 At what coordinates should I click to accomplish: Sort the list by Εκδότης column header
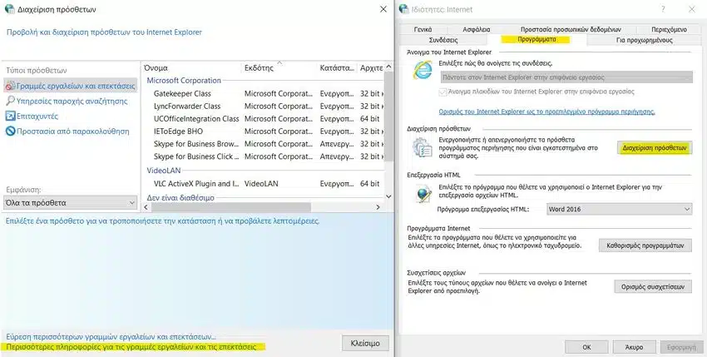click(x=279, y=67)
